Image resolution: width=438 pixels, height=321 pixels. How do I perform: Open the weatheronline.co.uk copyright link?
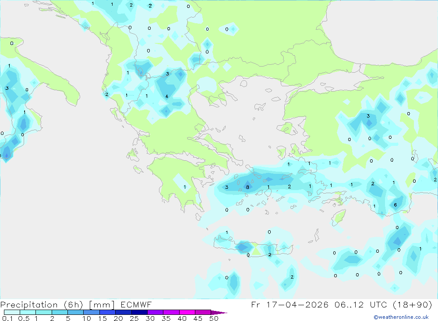coord(401,317)
